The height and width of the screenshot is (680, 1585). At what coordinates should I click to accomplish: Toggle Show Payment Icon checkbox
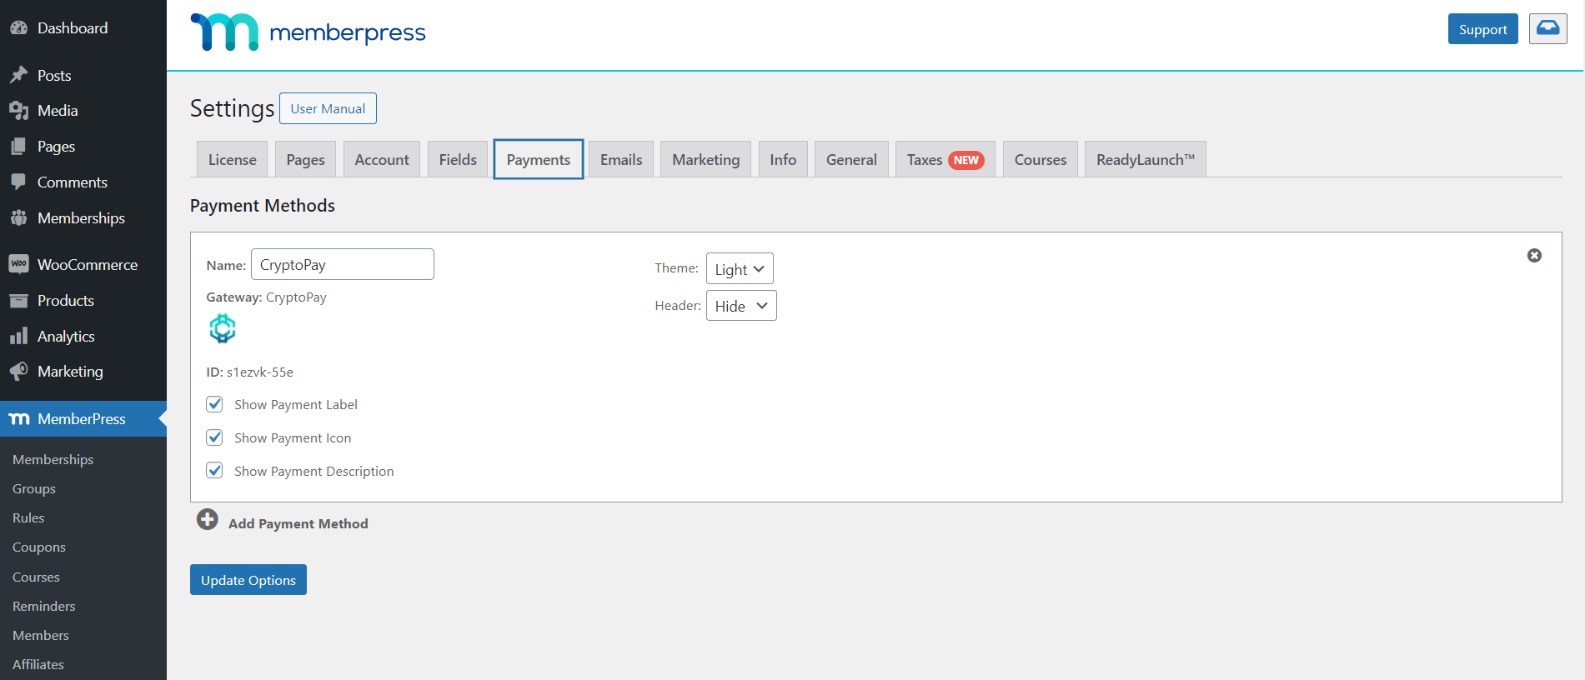[x=214, y=437]
